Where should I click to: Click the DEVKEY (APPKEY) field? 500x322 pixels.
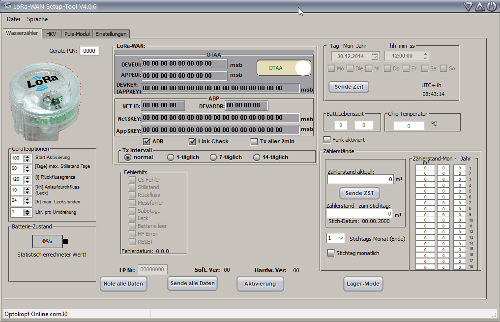[x=221, y=88]
